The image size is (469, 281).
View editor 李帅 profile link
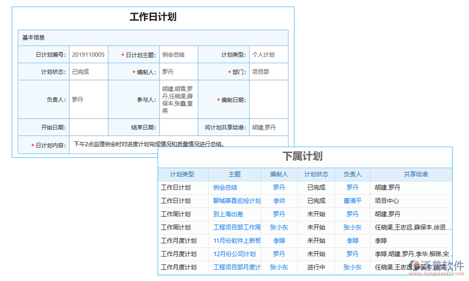tap(279, 200)
